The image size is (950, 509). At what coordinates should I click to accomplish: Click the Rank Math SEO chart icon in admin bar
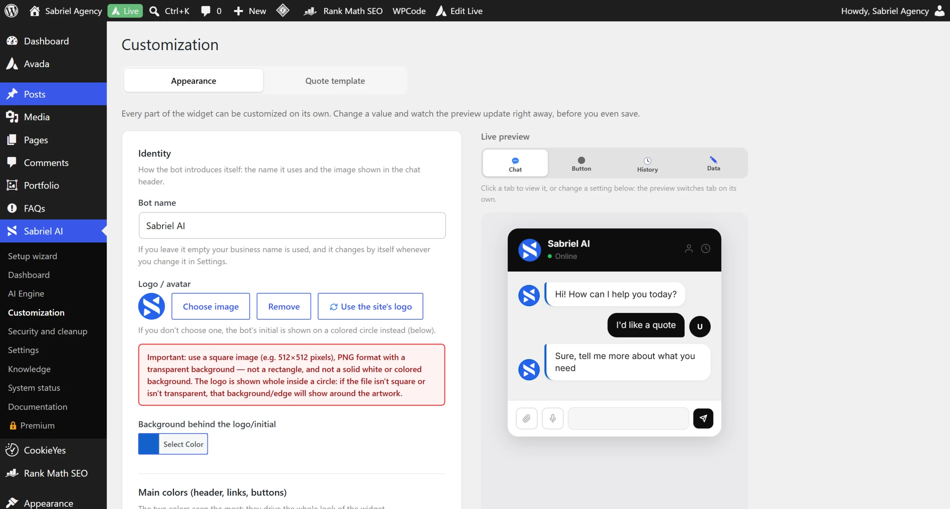coord(310,11)
